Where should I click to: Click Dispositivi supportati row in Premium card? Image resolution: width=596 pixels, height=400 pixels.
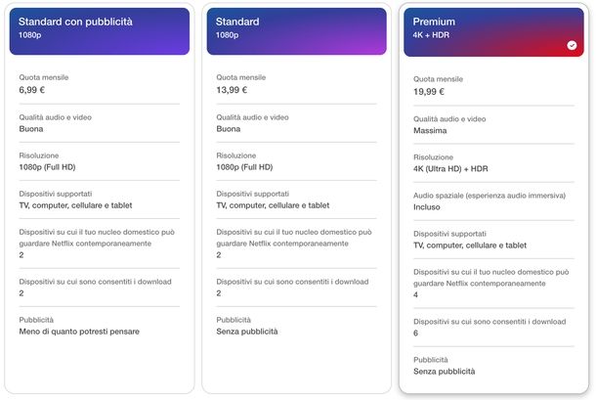[x=493, y=240]
